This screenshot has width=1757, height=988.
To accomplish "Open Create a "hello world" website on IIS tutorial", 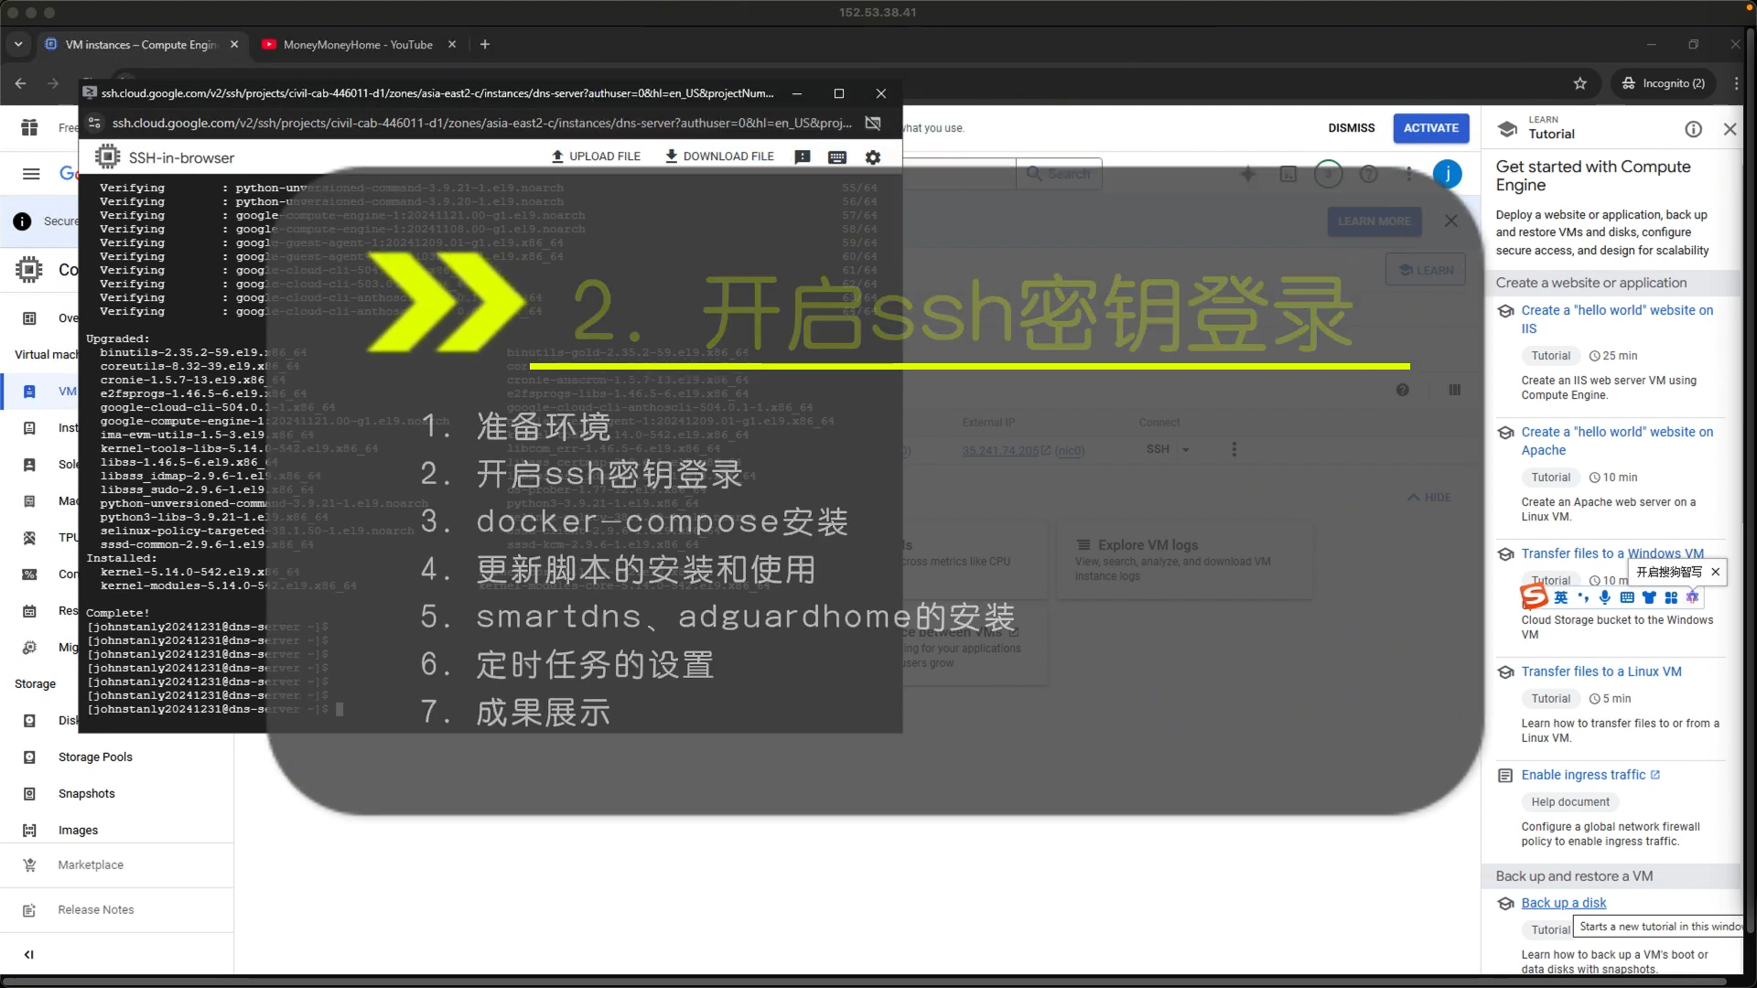I will tap(1617, 319).
